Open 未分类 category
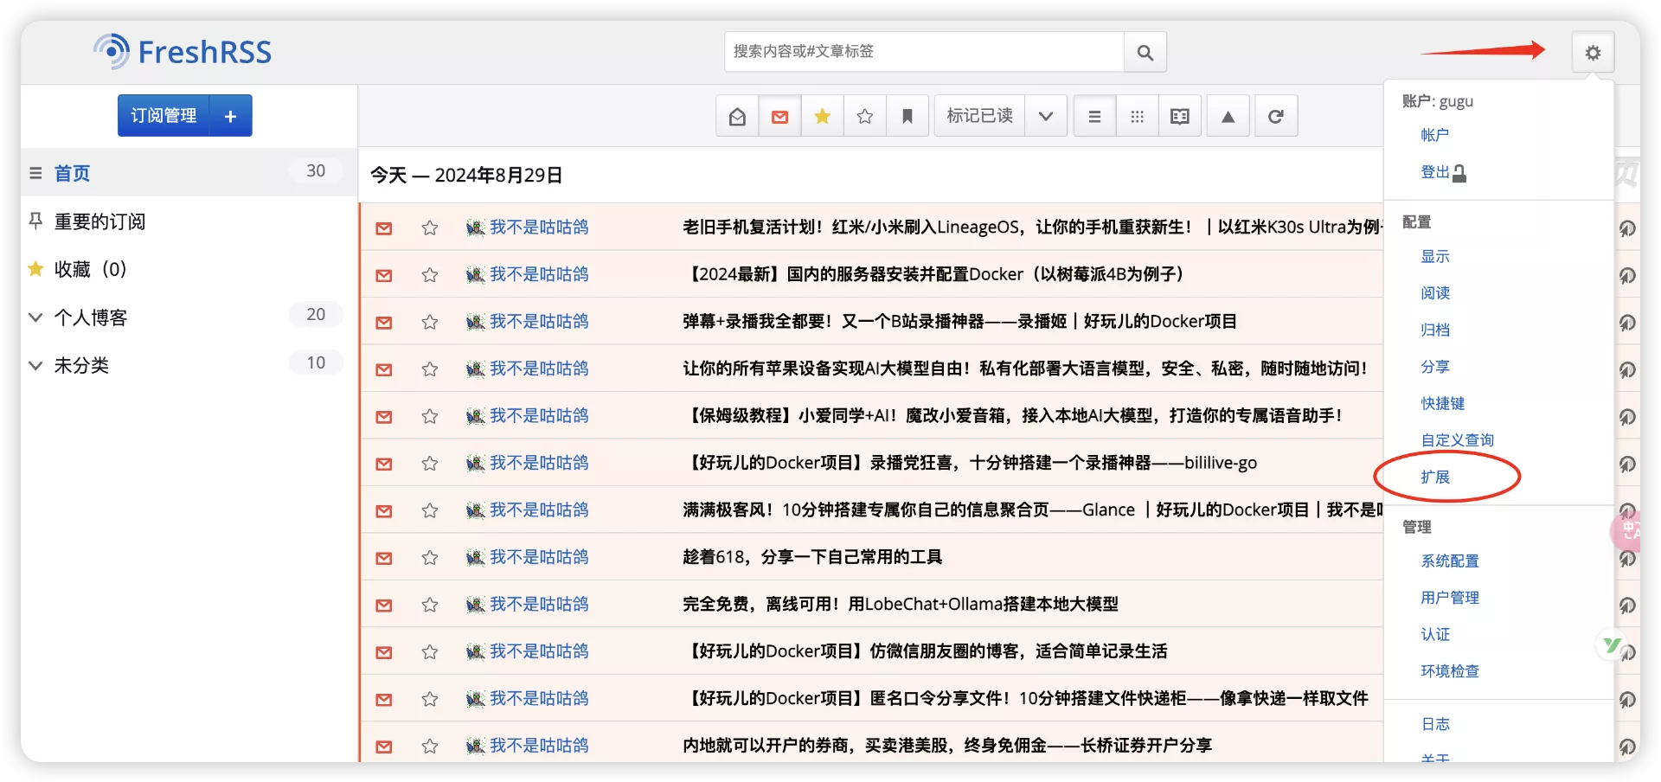 [81, 365]
